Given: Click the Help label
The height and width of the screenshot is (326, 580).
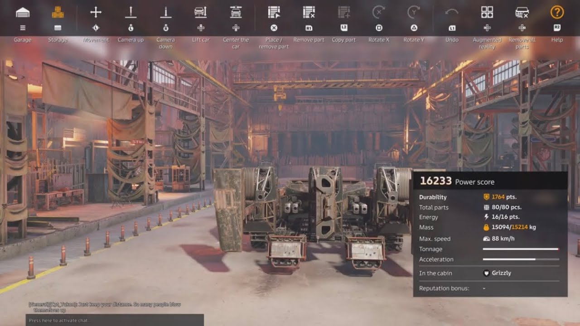Looking at the screenshot, I should point(557,40).
